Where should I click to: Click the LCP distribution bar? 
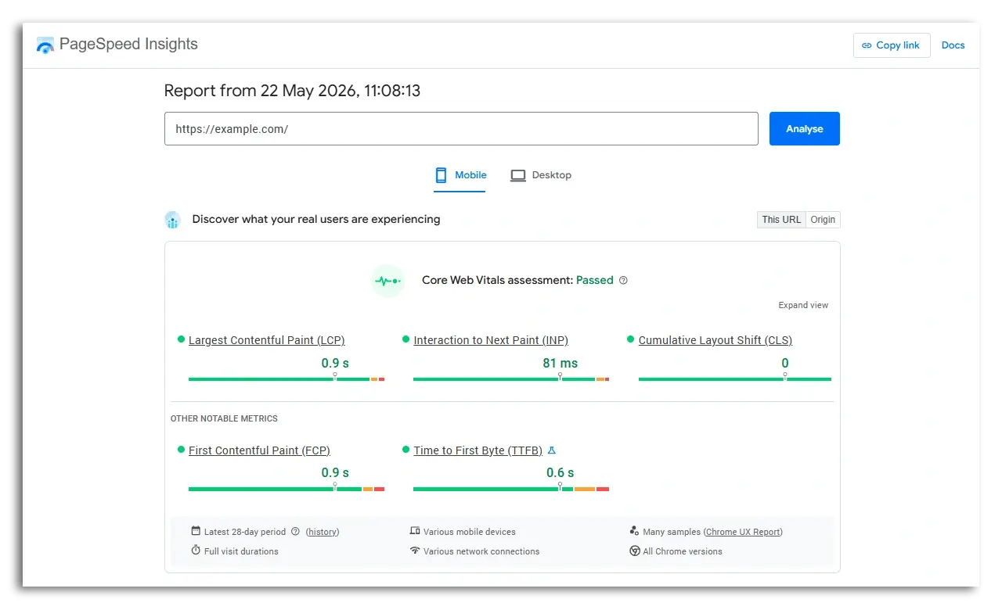(287, 379)
